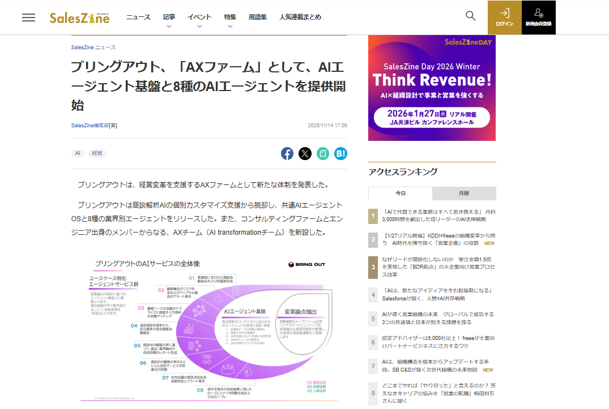
Task: Open the 経営 tag link
Action: tap(97, 153)
